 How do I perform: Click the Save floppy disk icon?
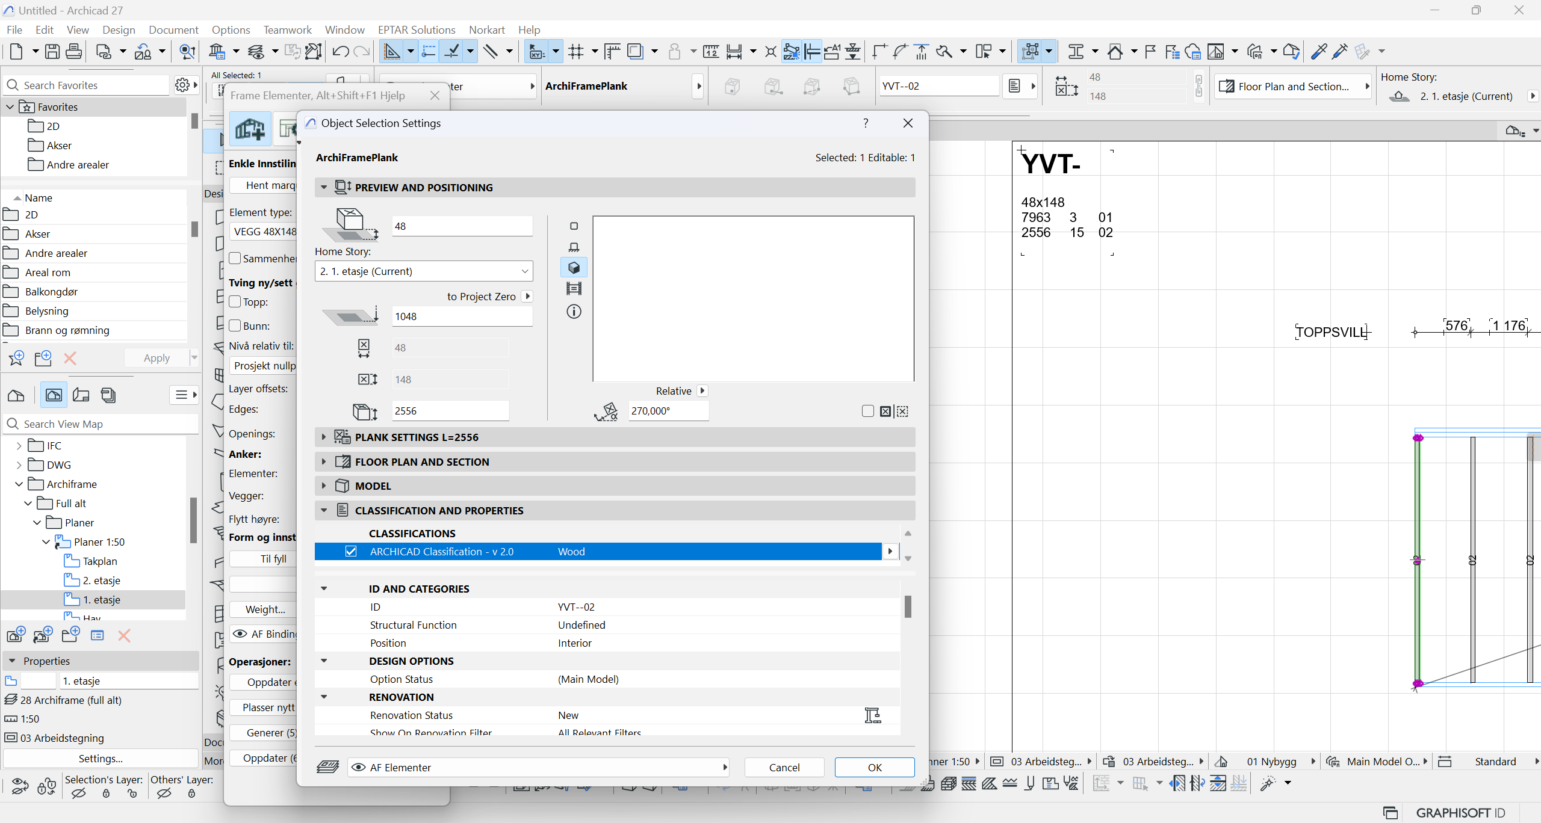tap(52, 52)
